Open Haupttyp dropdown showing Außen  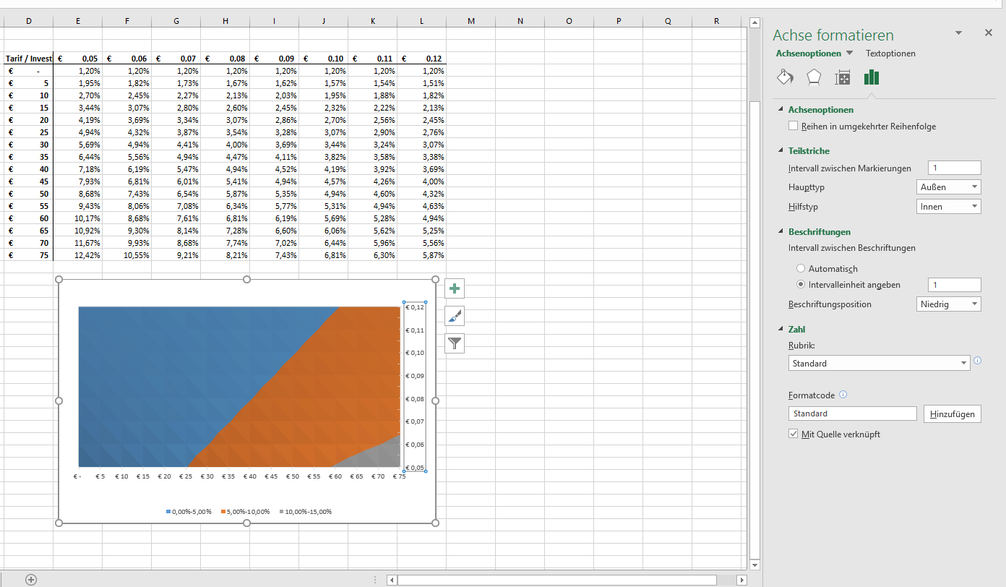(x=949, y=187)
